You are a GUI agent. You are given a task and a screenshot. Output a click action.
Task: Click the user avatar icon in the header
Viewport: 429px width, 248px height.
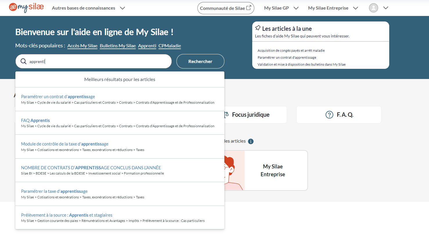[x=374, y=8]
